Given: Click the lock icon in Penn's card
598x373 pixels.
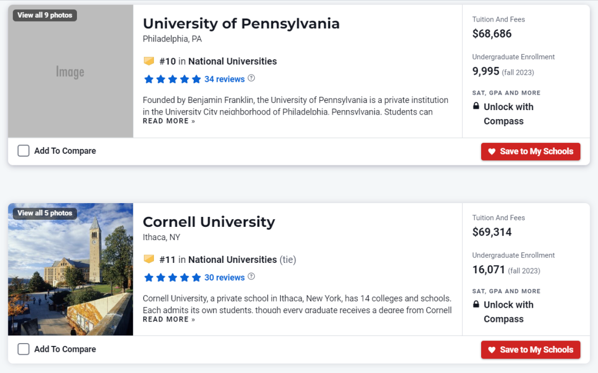Looking at the screenshot, I should point(476,106).
